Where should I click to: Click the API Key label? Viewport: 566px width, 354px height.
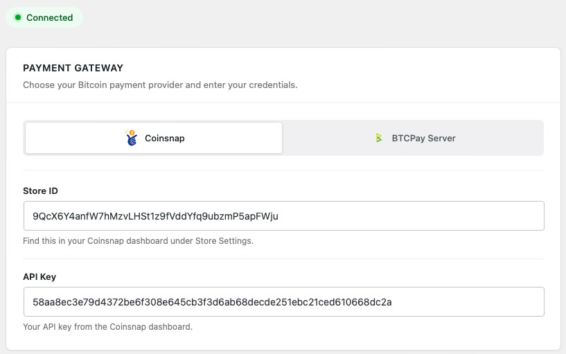tap(39, 277)
